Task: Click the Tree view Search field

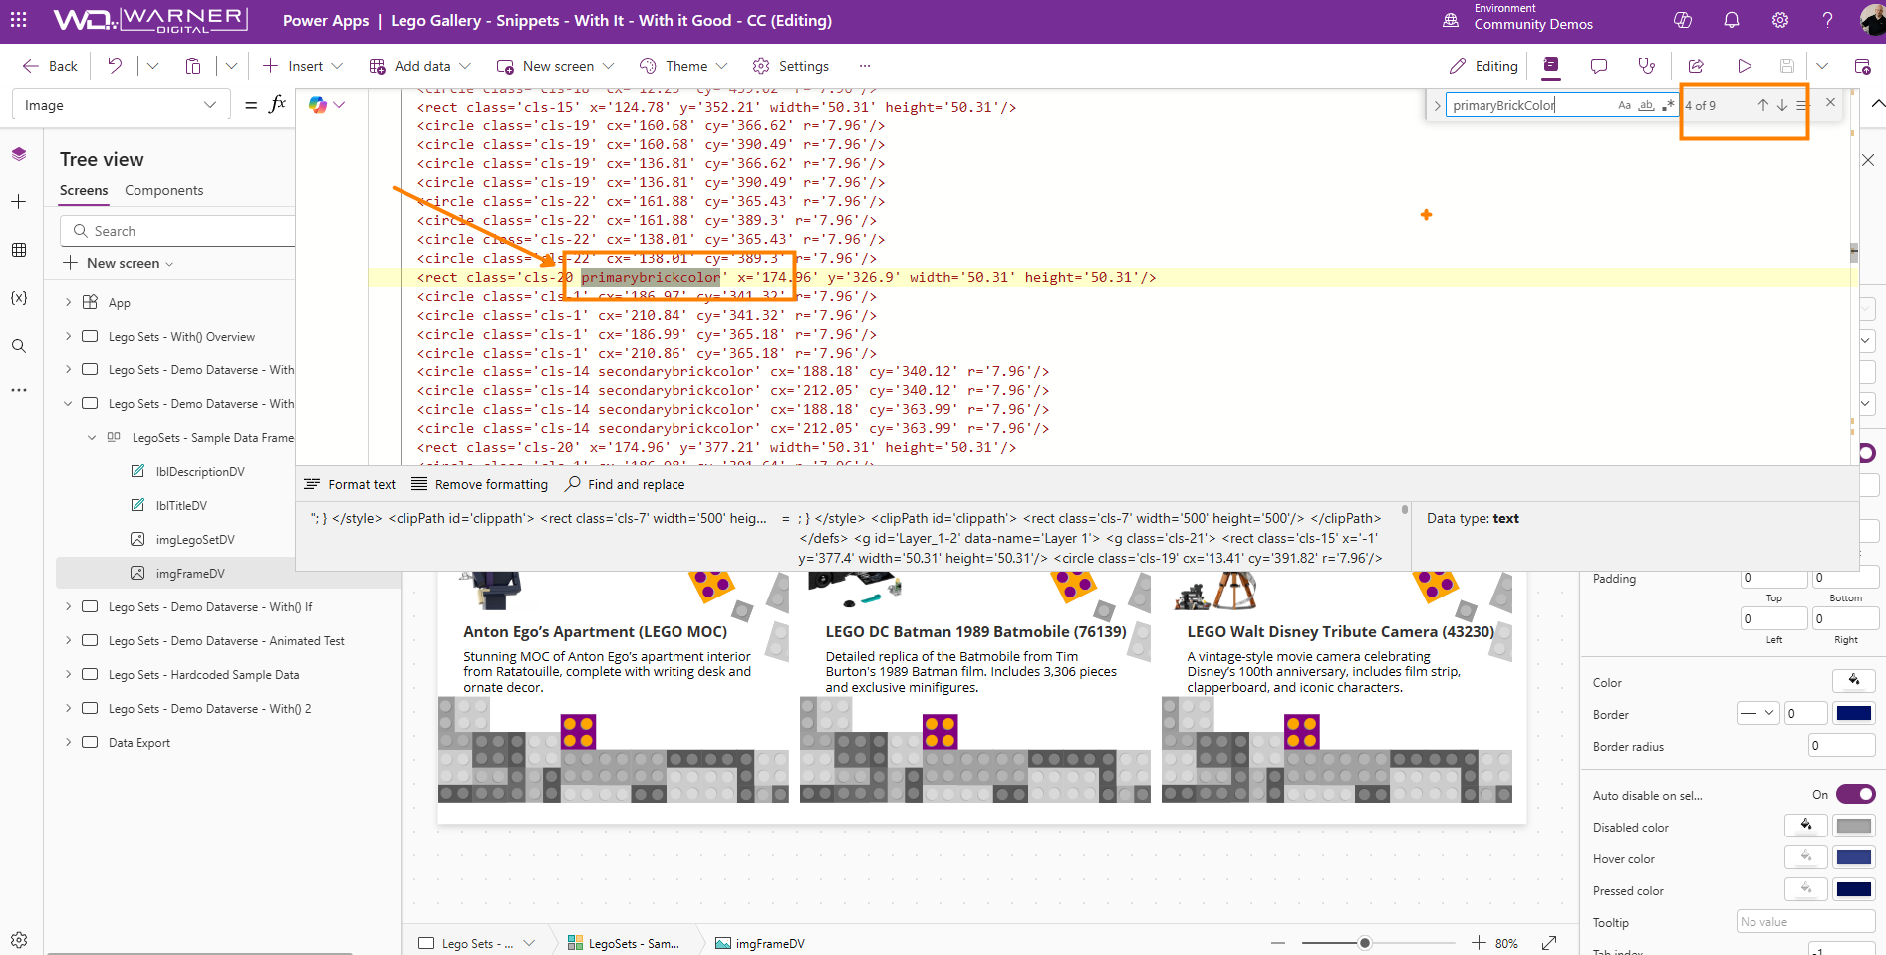Action: click(x=177, y=231)
